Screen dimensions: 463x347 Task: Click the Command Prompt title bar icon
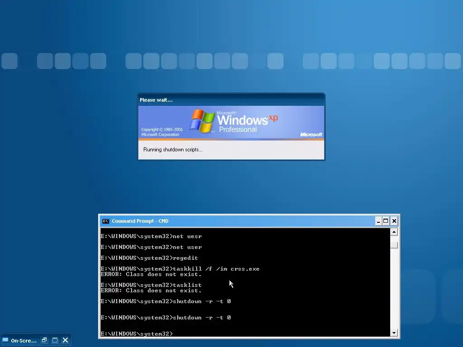click(x=105, y=221)
